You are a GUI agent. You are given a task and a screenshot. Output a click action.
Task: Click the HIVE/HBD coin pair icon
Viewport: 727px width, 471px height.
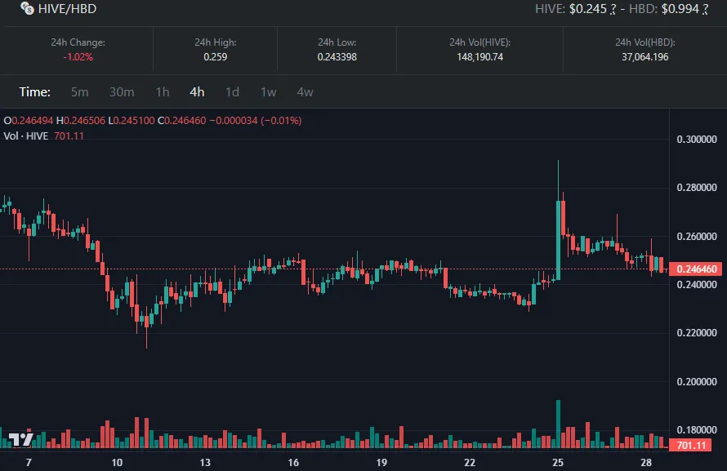27,8
